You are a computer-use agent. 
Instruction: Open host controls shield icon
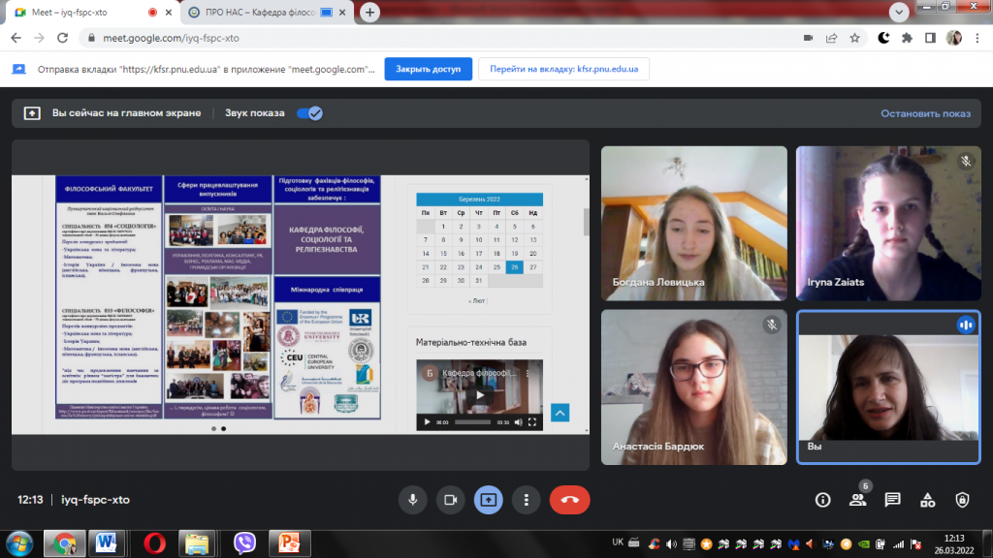[962, 500]
